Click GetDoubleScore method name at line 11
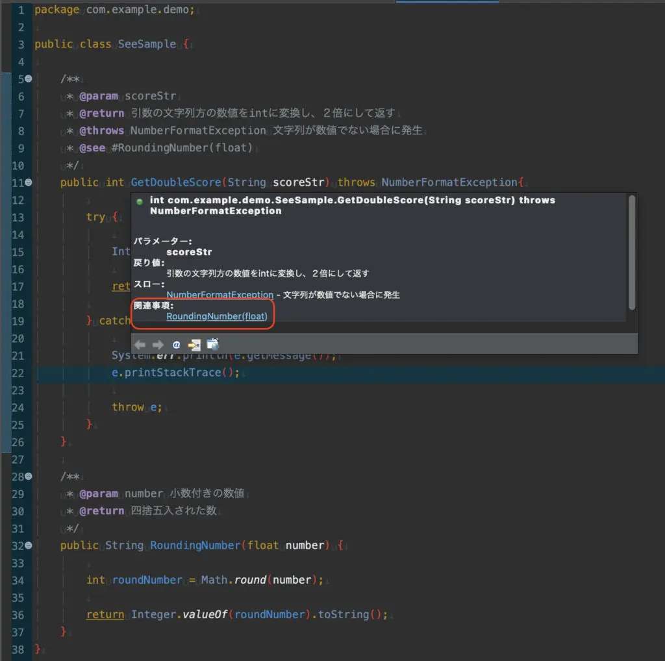Image resolution: width=665 pixels, height=661 pixels. click(x=175, y=182)
